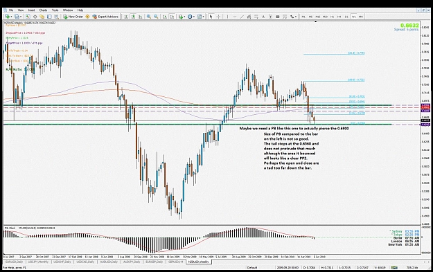
Task: Open the Strategy Tester icon
Action: click(x=56, y=17)
